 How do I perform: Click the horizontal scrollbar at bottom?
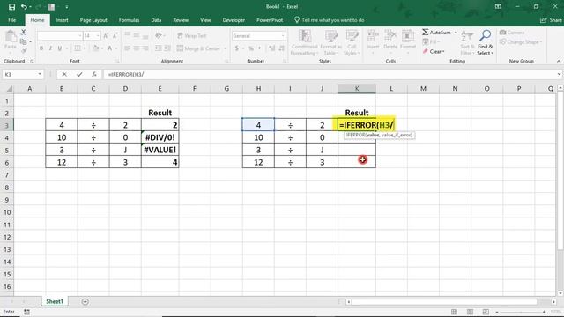(x=444, y=302)
